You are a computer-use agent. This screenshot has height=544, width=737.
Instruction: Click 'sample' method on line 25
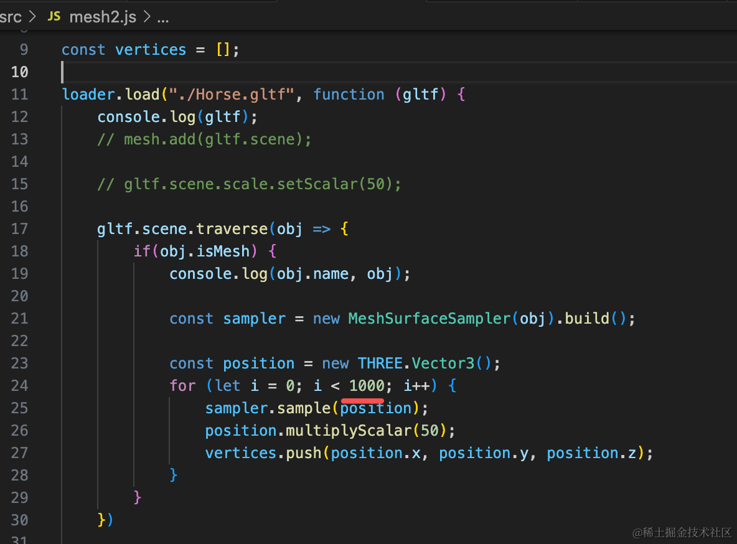coord(304,408)
